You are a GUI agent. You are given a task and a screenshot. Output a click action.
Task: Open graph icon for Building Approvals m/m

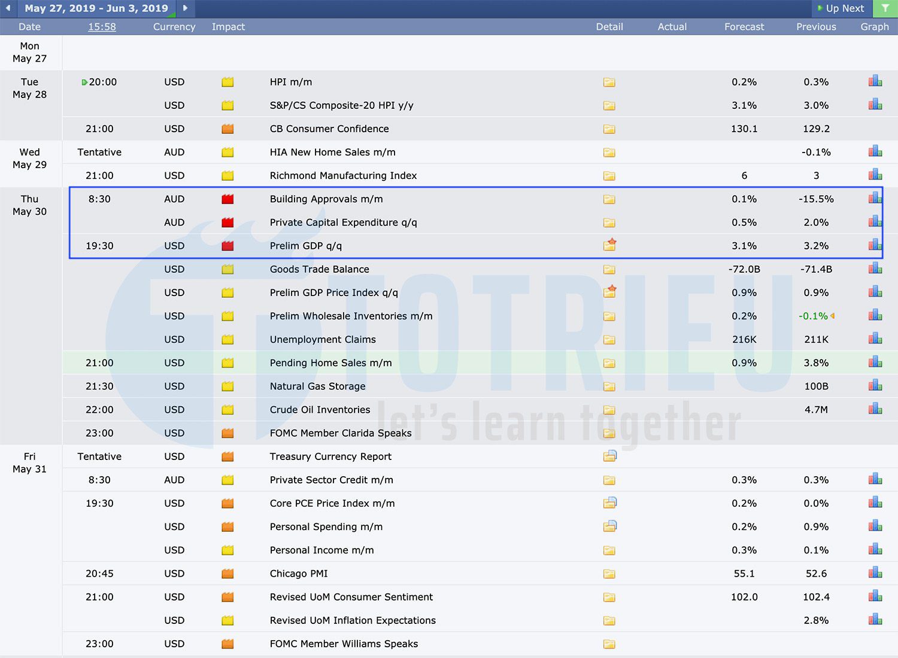click(x=875, y=198)
